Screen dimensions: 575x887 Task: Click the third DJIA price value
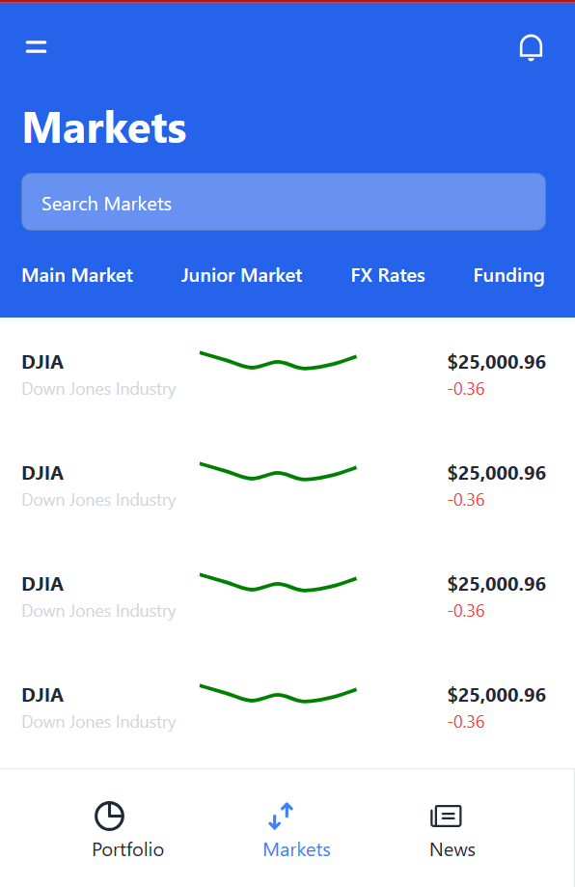click(x=497, y=583)
